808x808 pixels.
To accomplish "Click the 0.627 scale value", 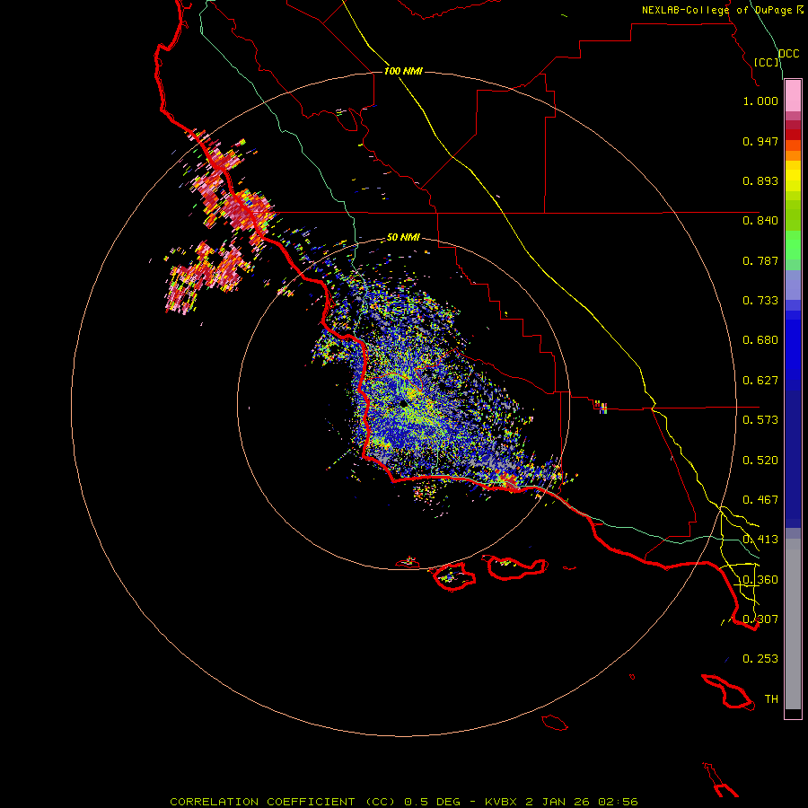I will 760,381.
